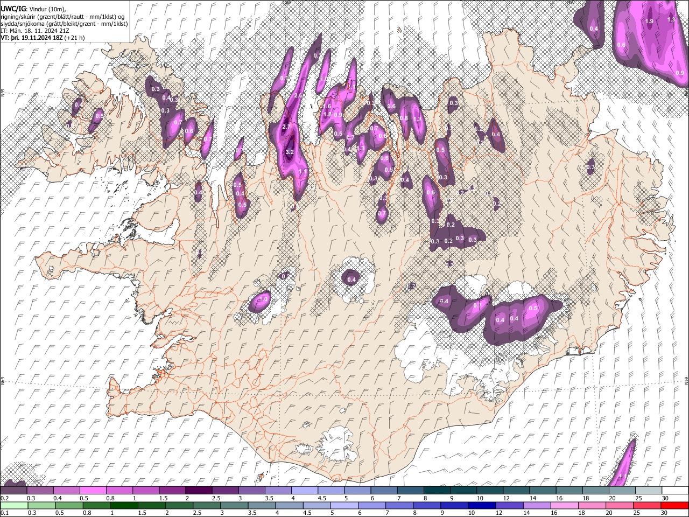Viewport: 689px width, 517px height.
Task: Click the 'rigning/skúrir' legend description line
Action: coord(62,16)
